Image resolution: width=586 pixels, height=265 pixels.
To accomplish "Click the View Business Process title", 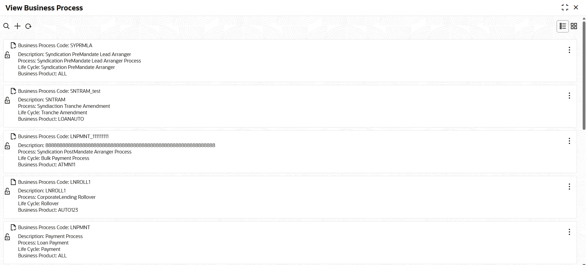I will point(44,8).
